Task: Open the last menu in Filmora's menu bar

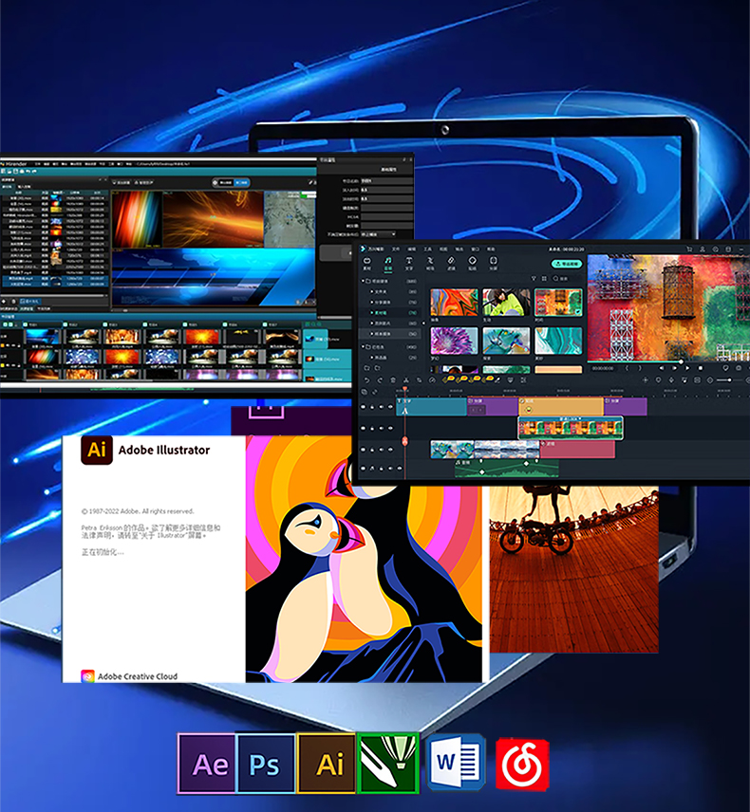Action: click(491, 249)
